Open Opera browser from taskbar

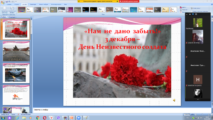(44, 118)
